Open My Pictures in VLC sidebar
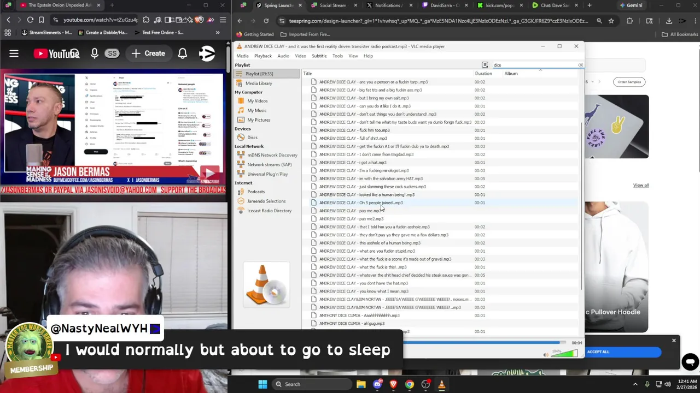 [x=258, y=120]
